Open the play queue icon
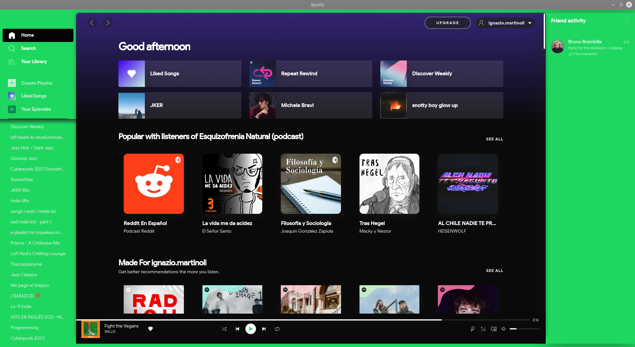635x347 pixels. [x=484, y=329]
